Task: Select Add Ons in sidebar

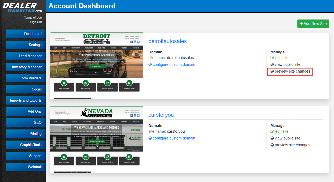Action: tap(26, 112)
